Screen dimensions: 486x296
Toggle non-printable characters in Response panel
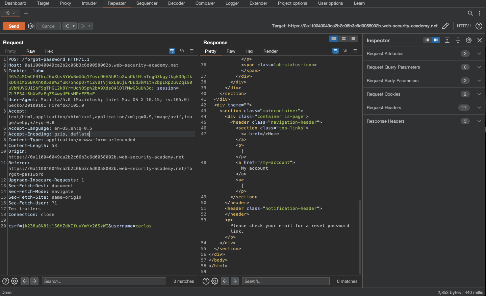[x=345, y=51]
